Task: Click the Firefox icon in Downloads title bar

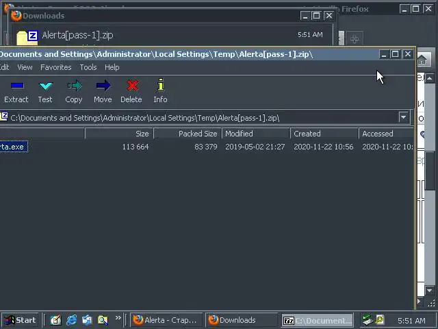Action: pos(16,16)
